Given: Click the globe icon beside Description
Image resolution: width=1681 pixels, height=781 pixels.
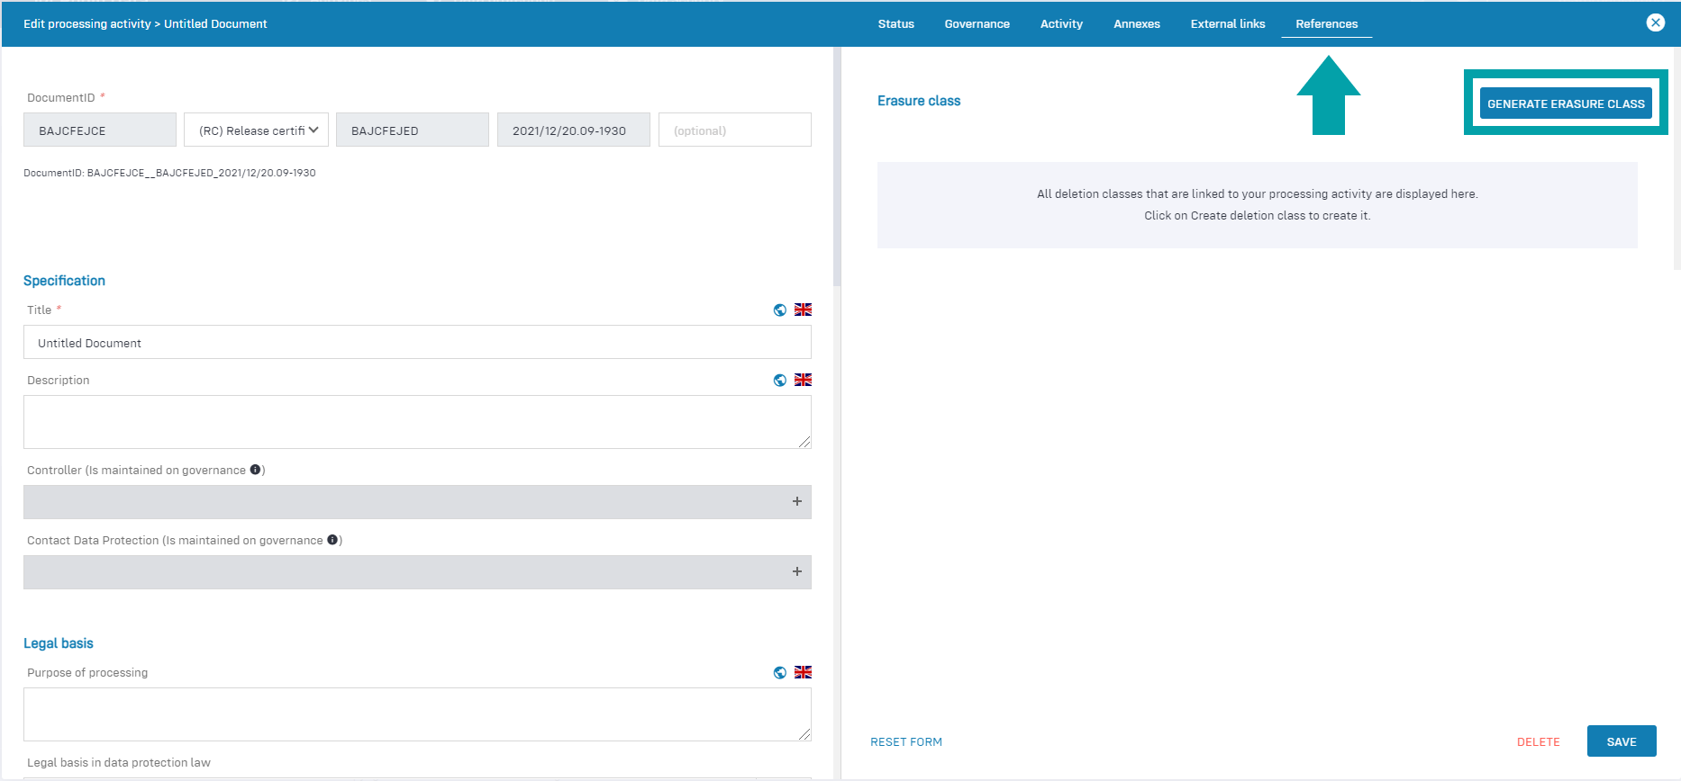Looking at the screenshot, I should click(x=780, y=381).
